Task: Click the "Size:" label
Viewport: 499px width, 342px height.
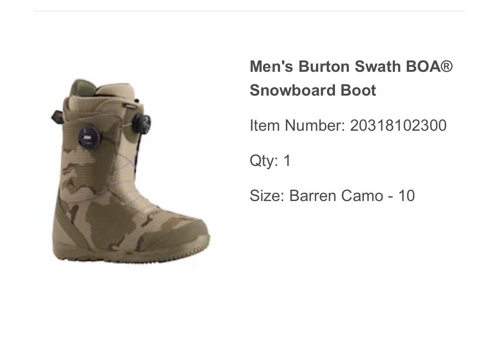Action: [x=267, y=196]
